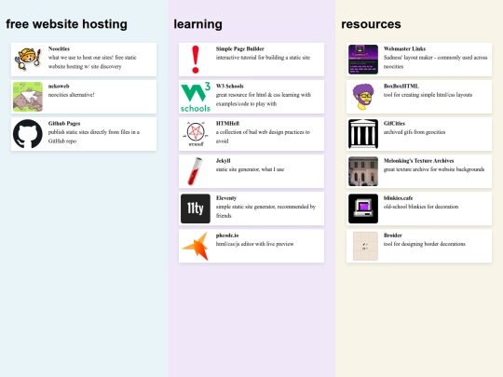Click the Melonking's Texture Archives building photo
503x377 pixels.
(x=363, y=171)
